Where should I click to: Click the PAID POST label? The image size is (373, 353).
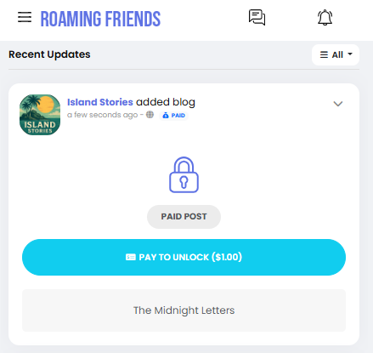[x=184, y=217]
